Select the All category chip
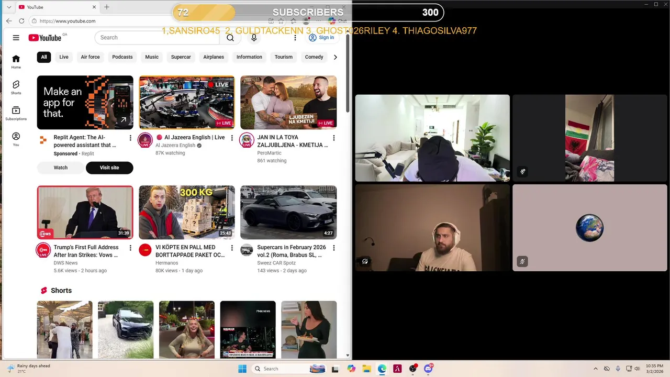The height and width of the screenshot is (377, 670). [x=44, y=57]
